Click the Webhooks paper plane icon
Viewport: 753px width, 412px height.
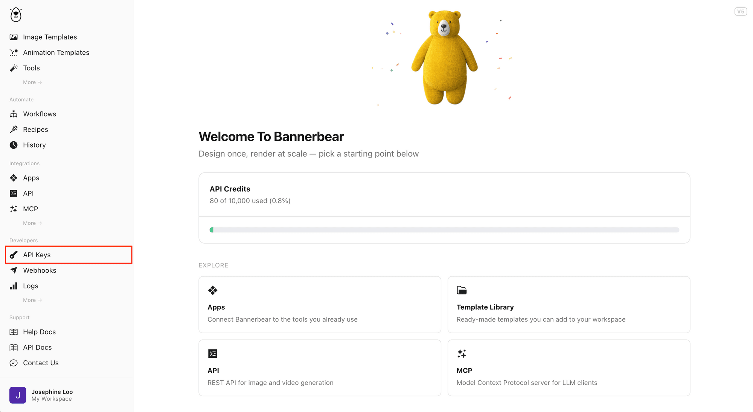[14, 270]
